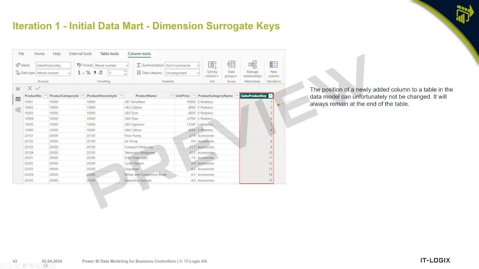Select the Column tools tab
The image size is (479, 269).
pos(139,54)
